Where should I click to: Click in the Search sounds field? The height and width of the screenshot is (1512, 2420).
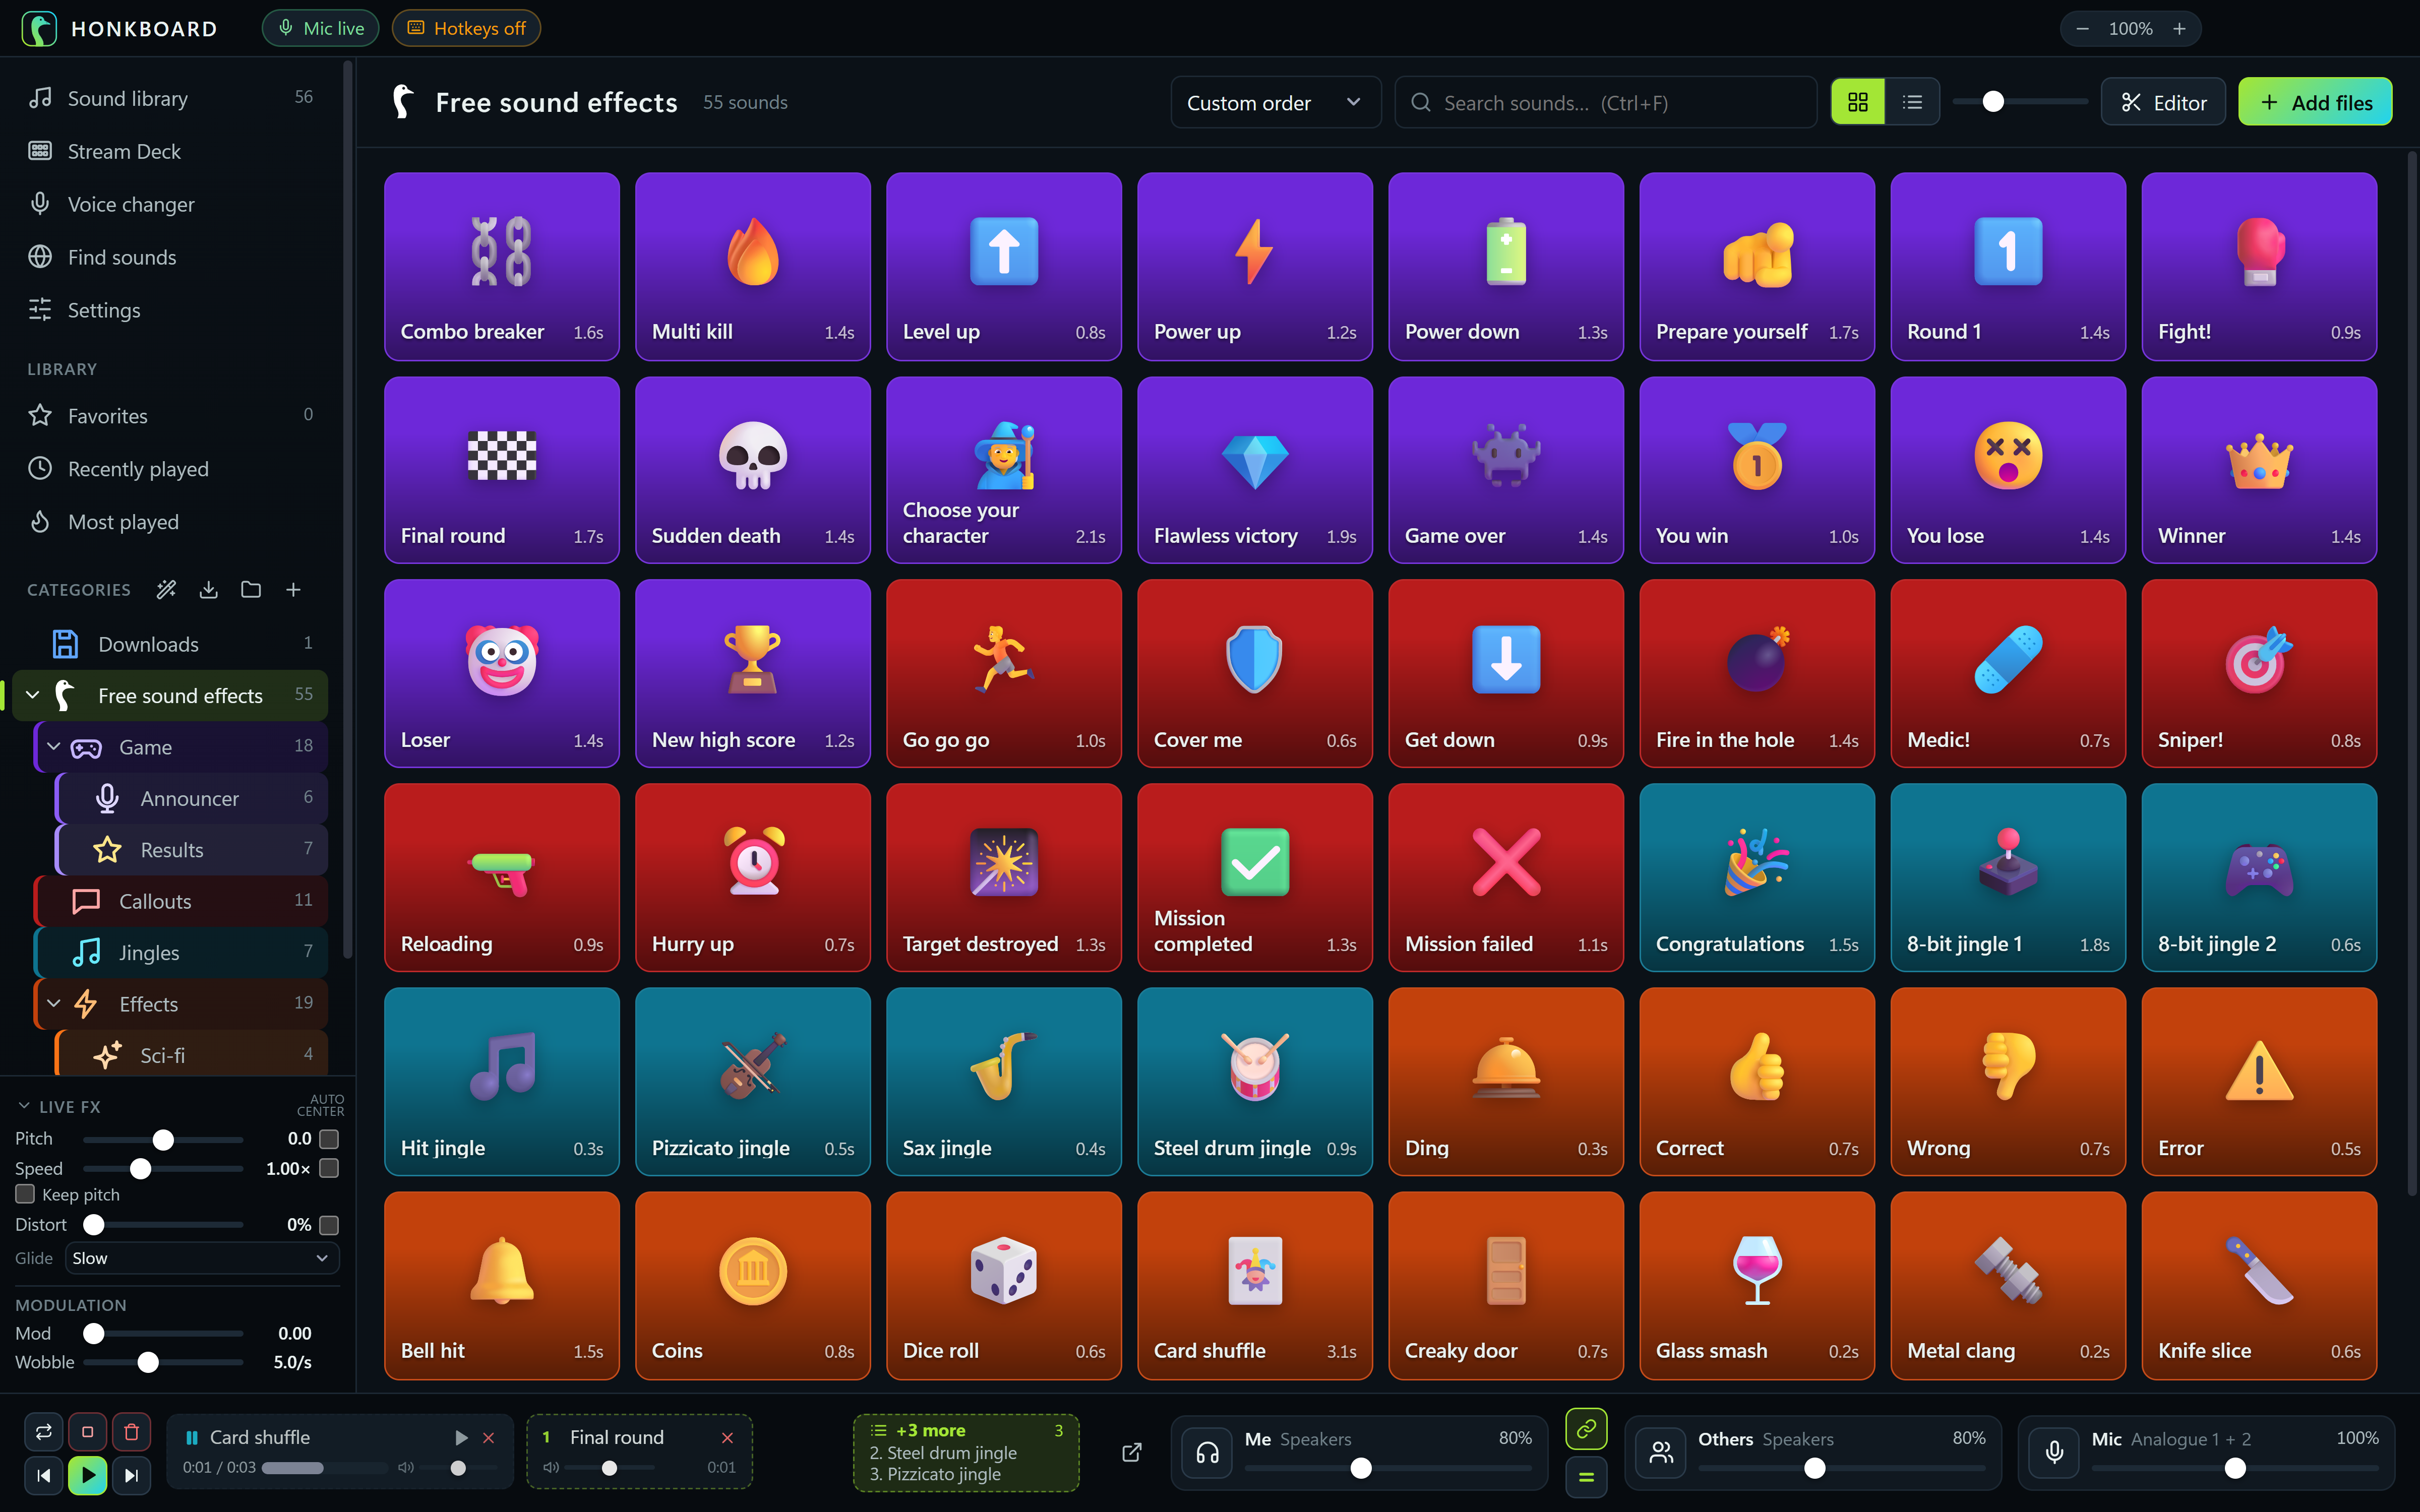(x=1605, y=102)
